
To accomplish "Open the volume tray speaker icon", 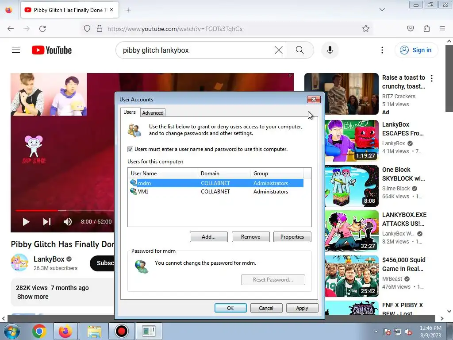I will pyautogui.click(x=408, y=332).
